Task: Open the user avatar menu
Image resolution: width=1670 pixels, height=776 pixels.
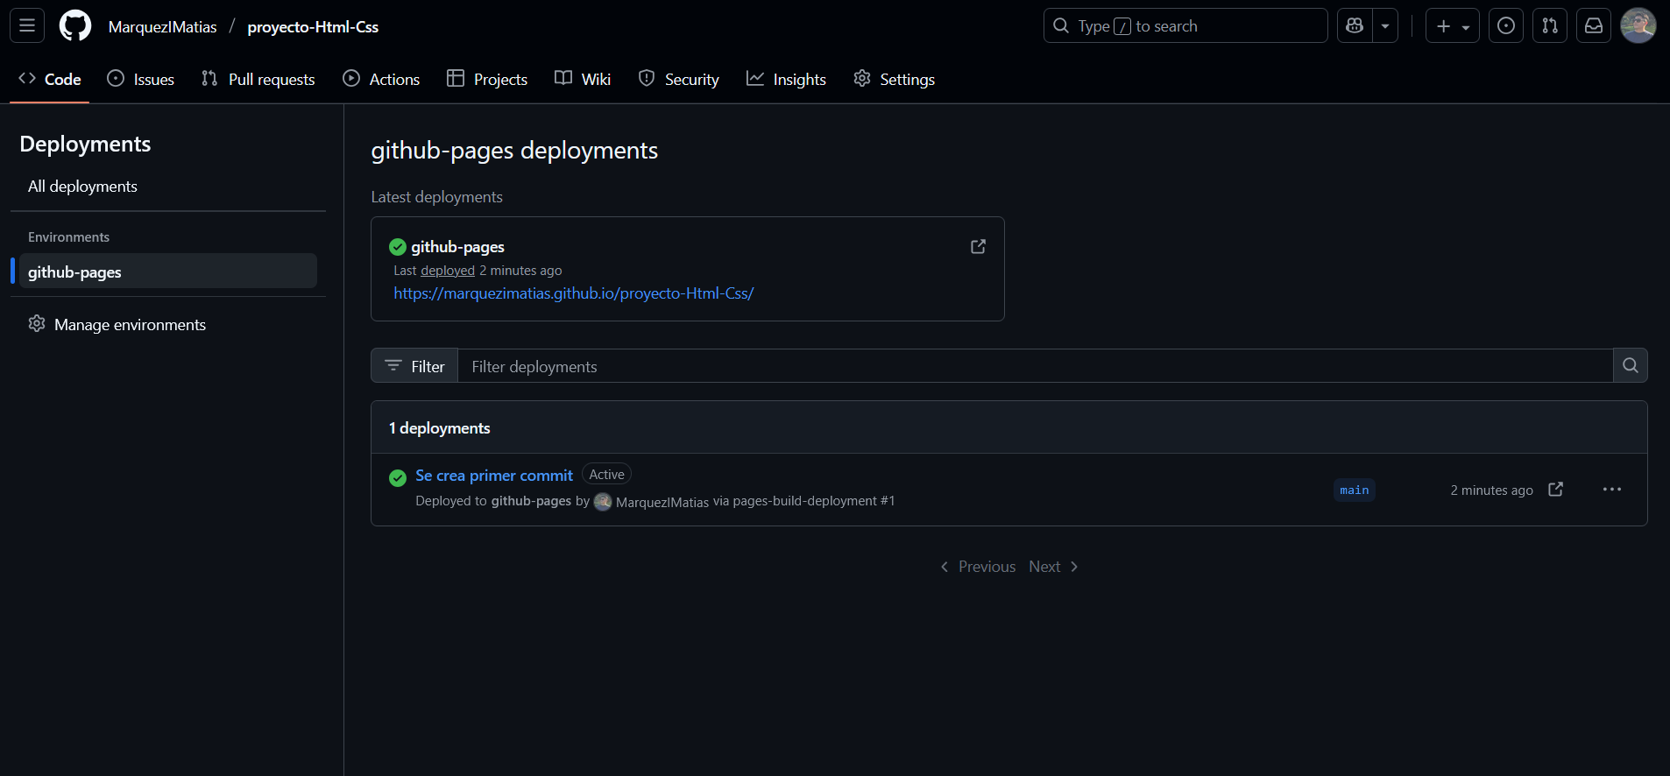Action: [1638, 25]
